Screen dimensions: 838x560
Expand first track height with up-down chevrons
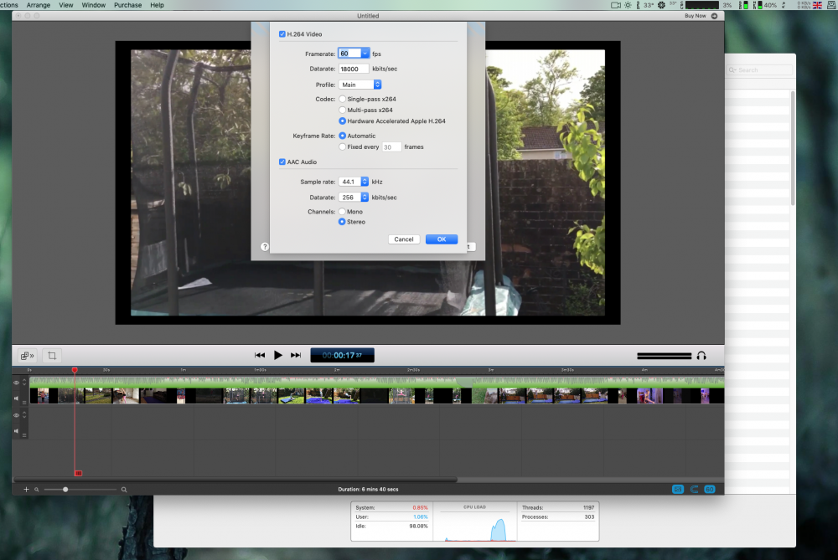click(x=24, y=383)
